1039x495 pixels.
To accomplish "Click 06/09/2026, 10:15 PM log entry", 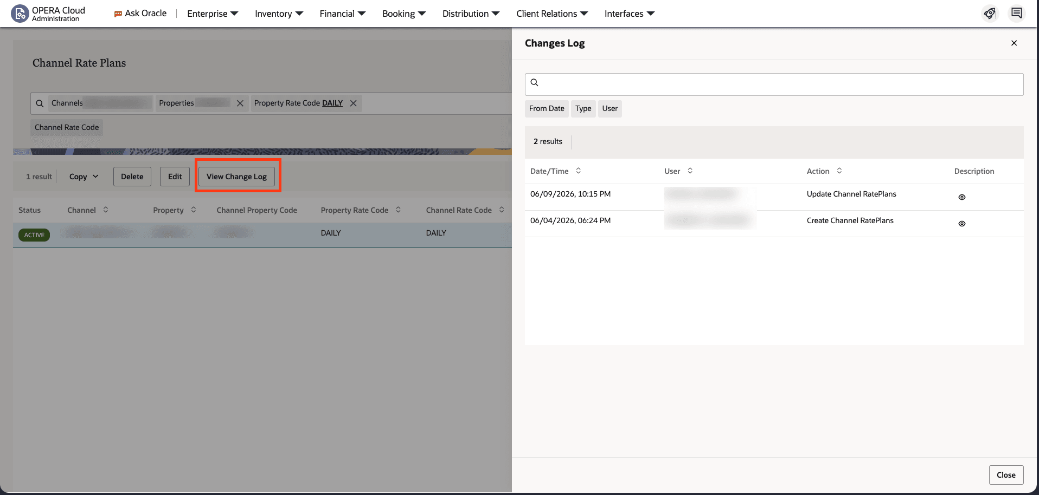I will (570, 194).
